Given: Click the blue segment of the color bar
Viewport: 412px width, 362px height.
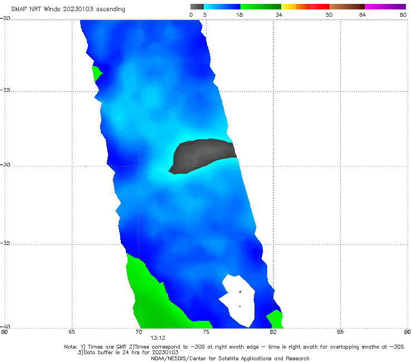Looking at the screenshot, I should 222,7.
